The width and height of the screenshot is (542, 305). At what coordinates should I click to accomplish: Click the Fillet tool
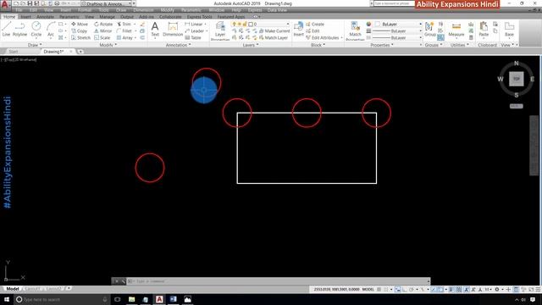[x=124, y=30]
